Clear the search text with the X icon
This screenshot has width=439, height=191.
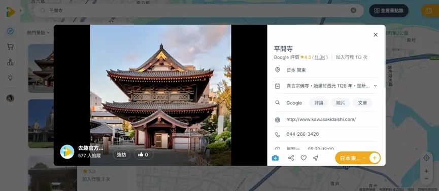click(353, 10)
